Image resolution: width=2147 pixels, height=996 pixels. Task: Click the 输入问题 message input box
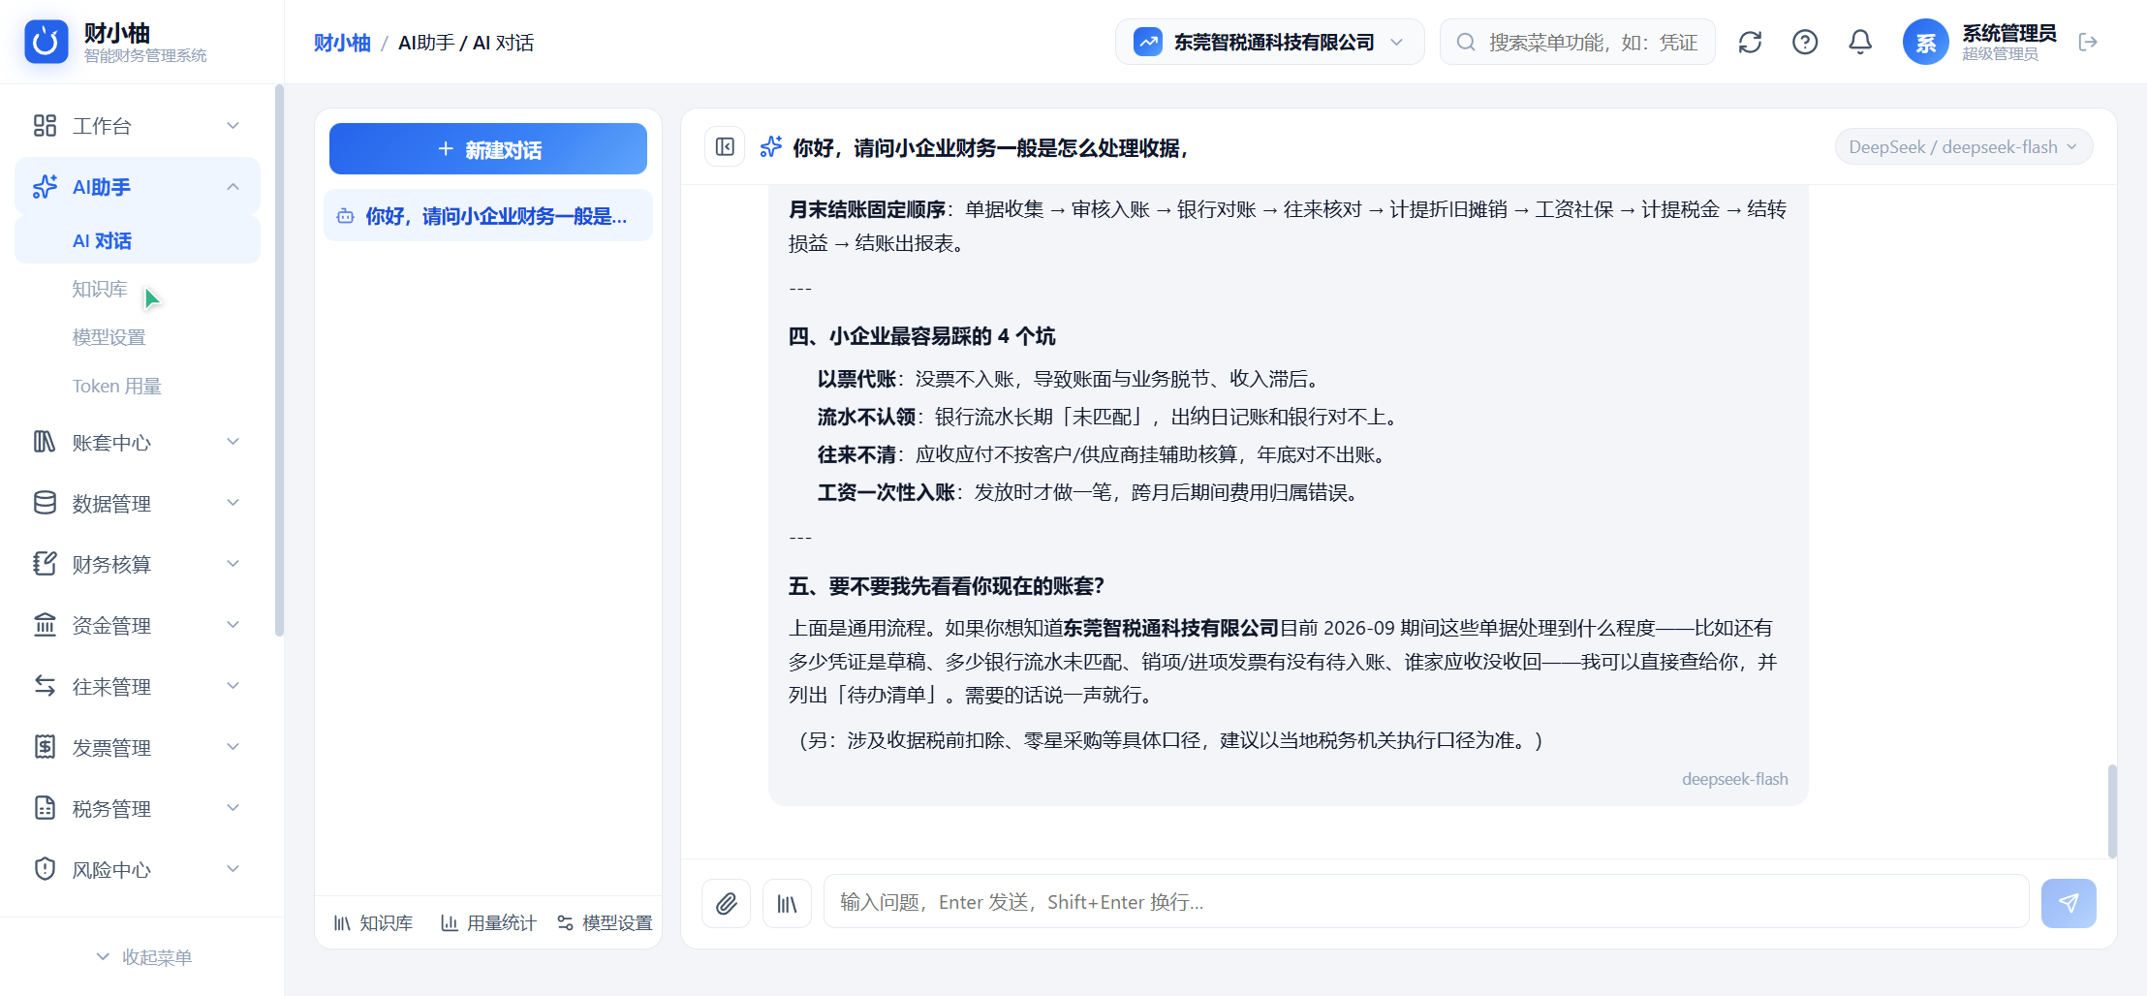[1426, 902]
